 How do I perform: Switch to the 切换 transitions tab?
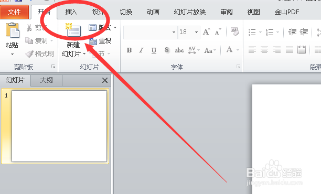(x=126, y=12)
